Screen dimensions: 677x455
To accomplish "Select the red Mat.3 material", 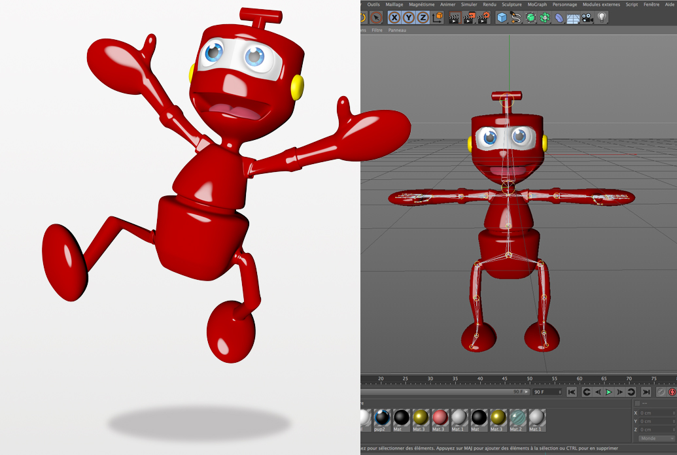I will pyautogui.click(x=440, y=420).
